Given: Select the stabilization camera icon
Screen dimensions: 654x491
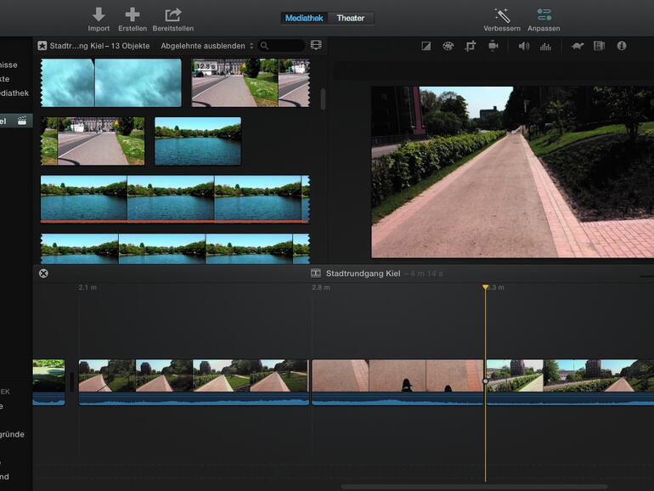Looking at the screenshot, I should click(x=493, y=46).
